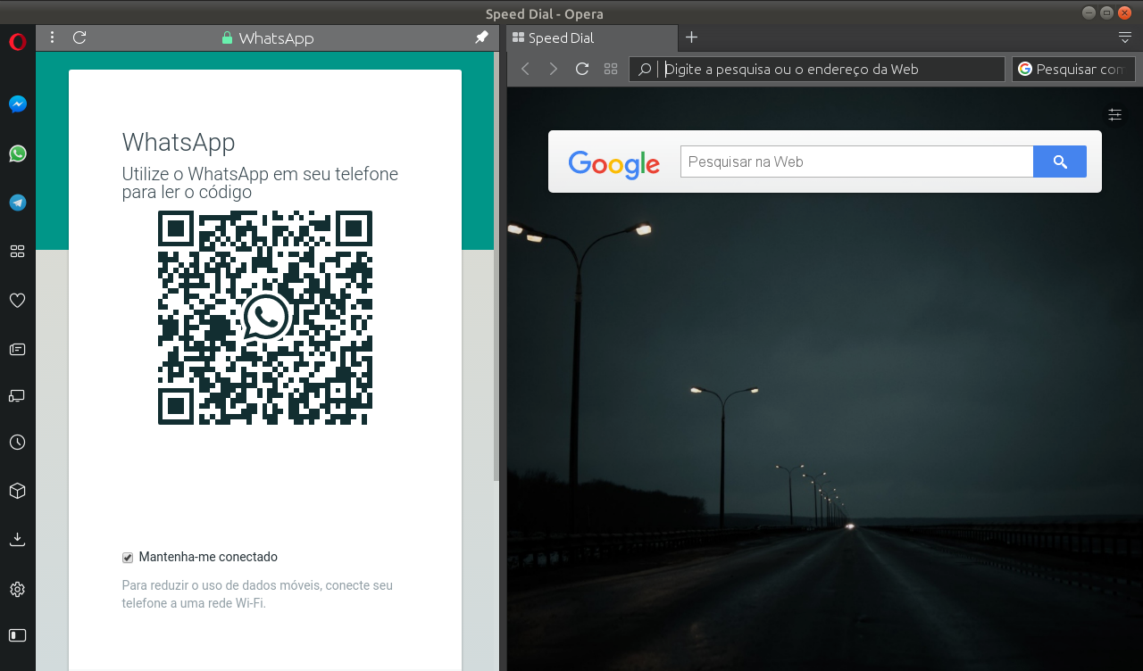The image size is (1143, 671).
Task: Click the WhatsApp QR code
Action: [265, 318]
